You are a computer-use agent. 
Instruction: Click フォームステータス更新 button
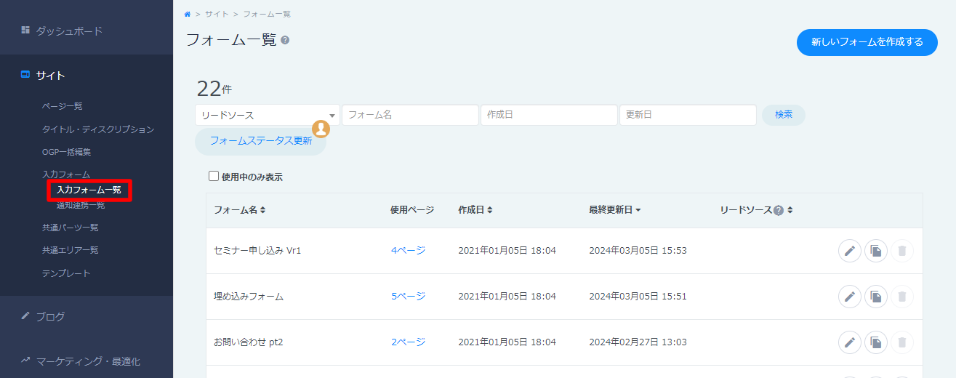pyautogui.click(x=261, y=141)
